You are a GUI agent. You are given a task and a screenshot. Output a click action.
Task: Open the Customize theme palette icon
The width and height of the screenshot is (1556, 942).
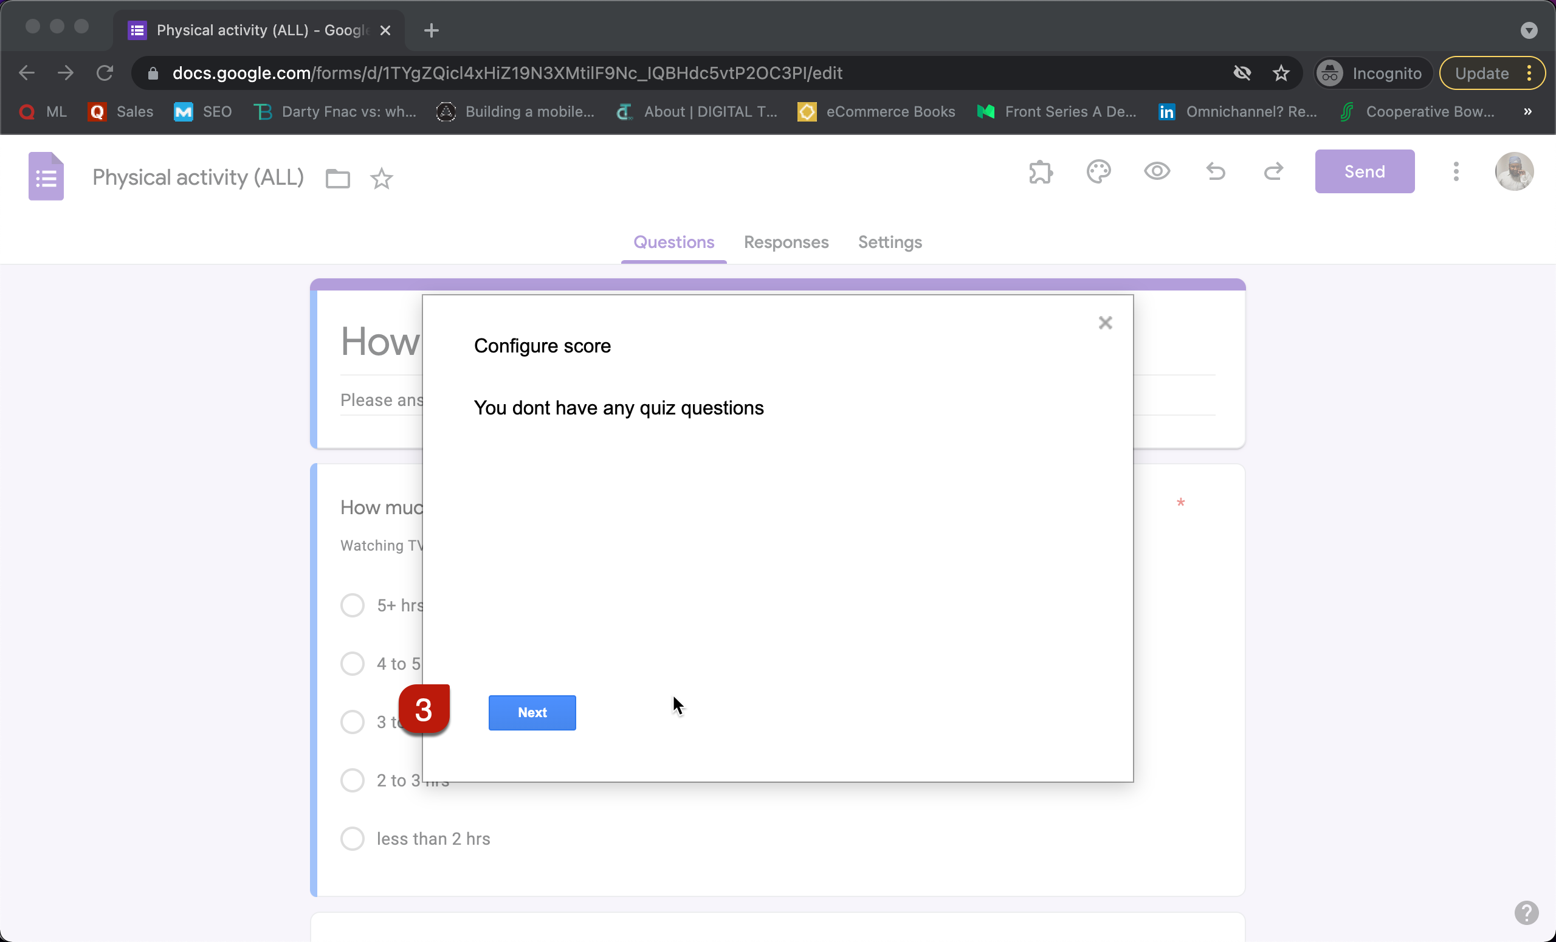(x=1099, y=172)
